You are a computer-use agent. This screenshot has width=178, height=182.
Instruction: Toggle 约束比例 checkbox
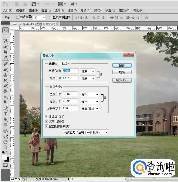point(46,121)
